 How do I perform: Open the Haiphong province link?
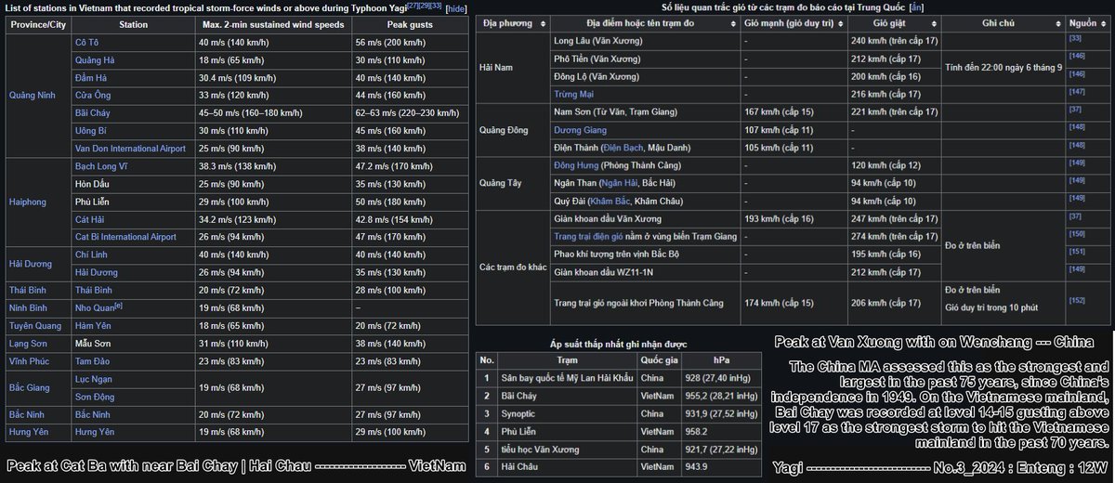(30, 201)
